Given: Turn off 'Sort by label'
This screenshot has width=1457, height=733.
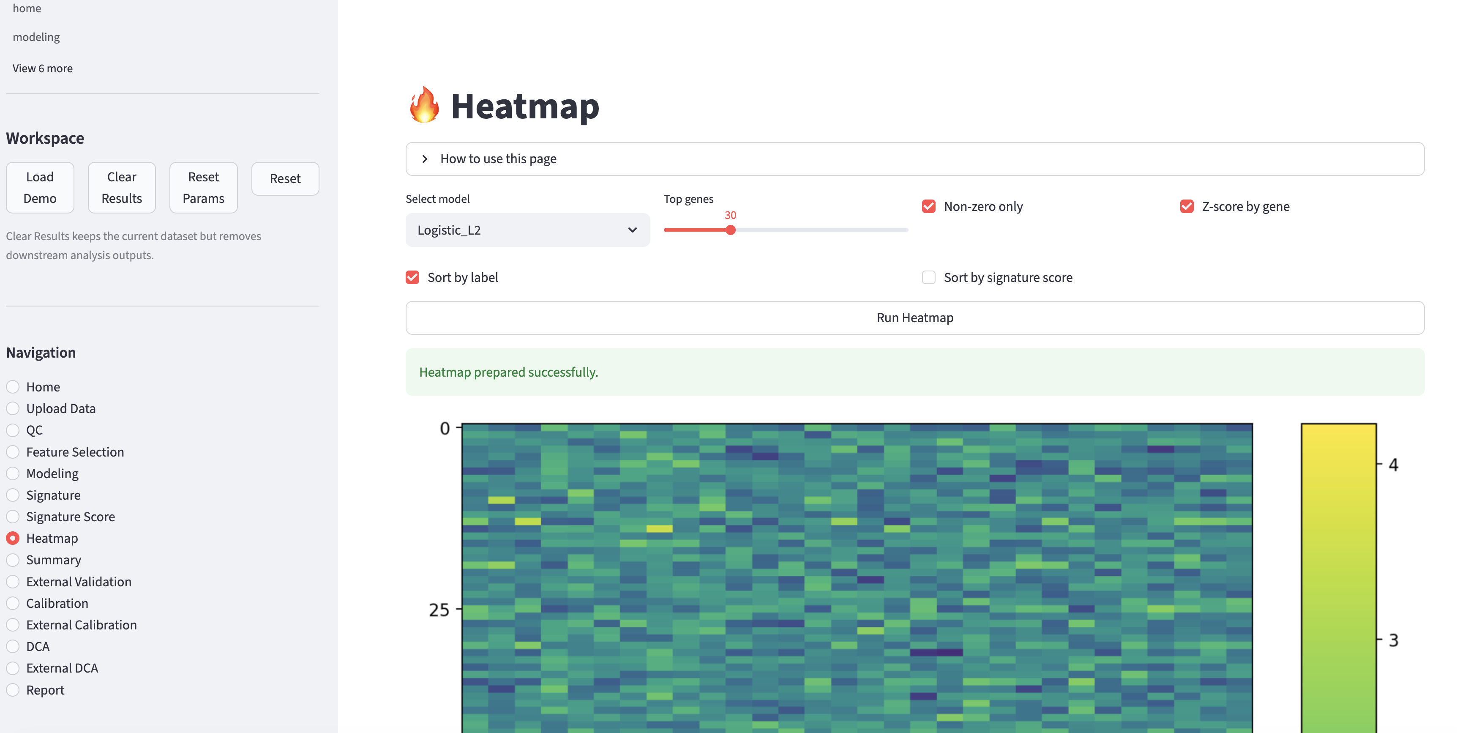Looking at the screenshot, I should [412, 277].
